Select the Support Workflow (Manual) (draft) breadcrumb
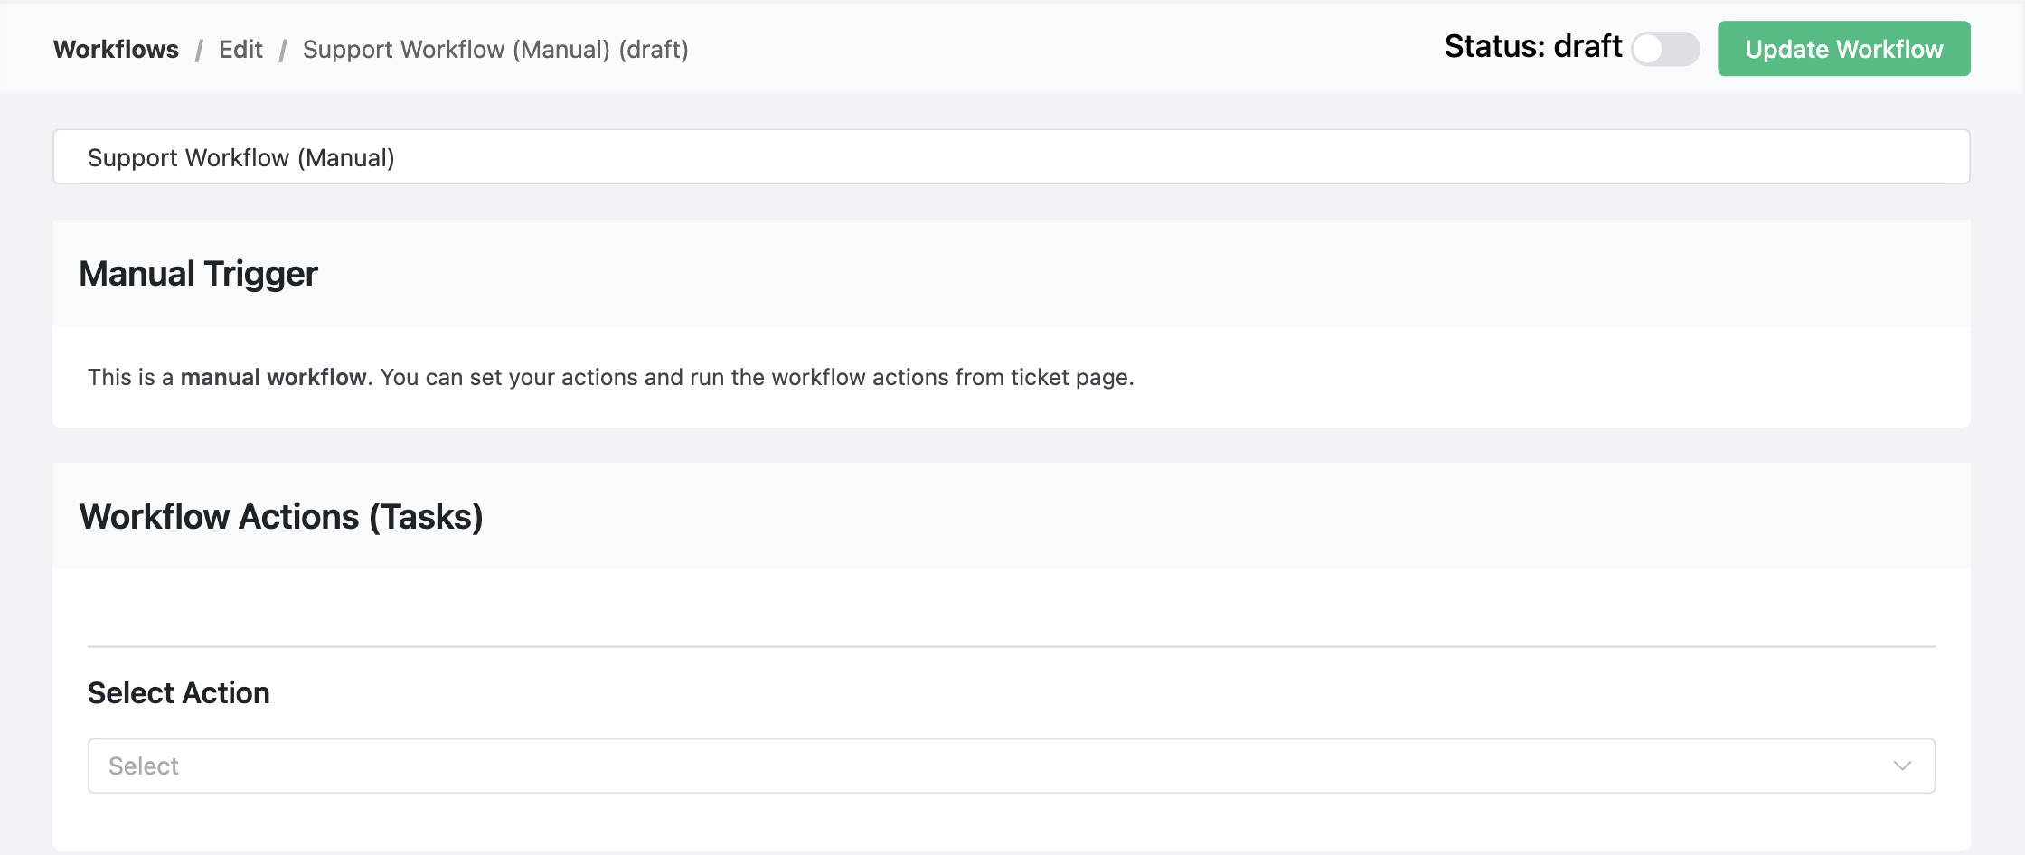This screenshot has width=2025, height=855. (495, 49)
